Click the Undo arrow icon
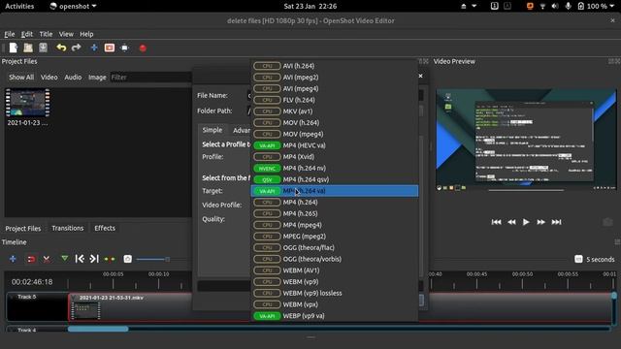This screenshot has width=621, height=349. (61, 48)
